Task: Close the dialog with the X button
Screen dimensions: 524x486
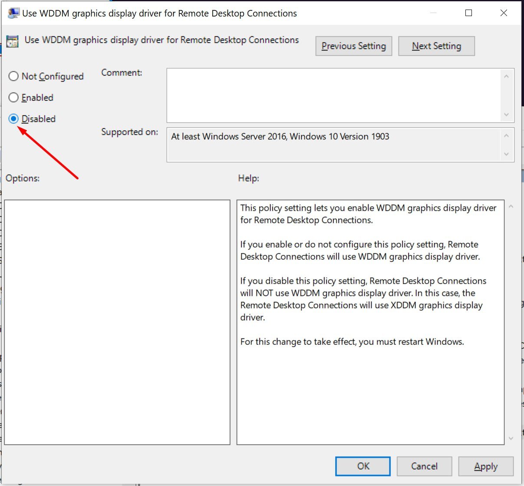Action: click(x=504, y=13)
